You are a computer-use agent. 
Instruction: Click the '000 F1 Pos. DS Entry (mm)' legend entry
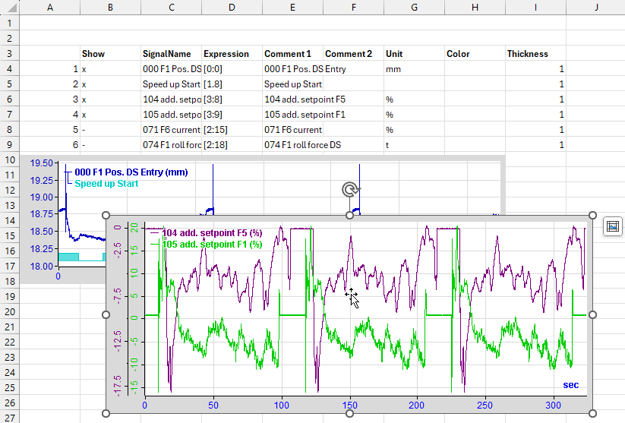point(131,172)
